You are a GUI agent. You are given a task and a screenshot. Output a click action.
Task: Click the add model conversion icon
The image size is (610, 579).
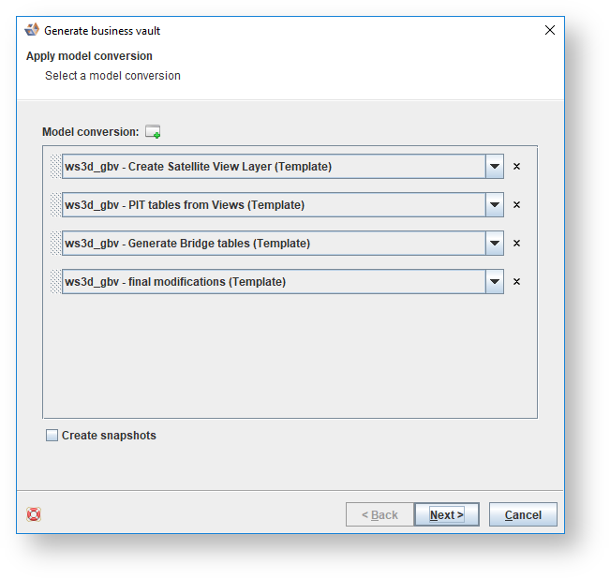(153, 132)
